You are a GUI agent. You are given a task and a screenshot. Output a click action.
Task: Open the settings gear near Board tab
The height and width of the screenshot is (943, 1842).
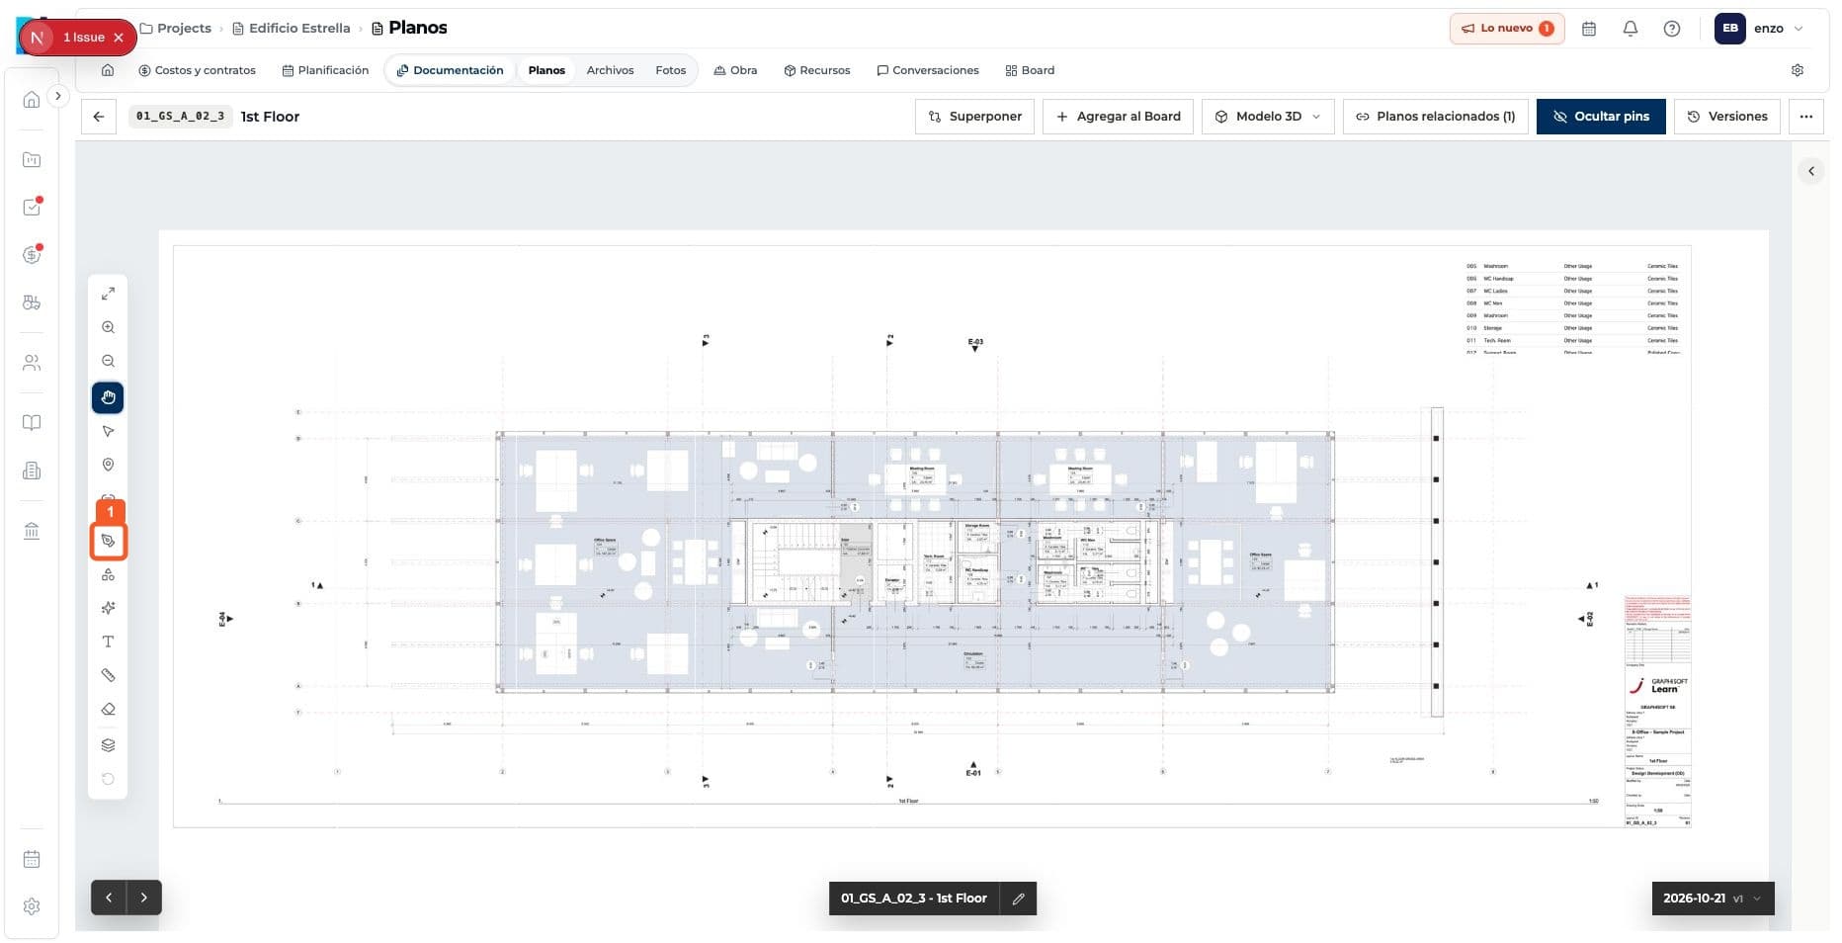tap(1798, 70)
